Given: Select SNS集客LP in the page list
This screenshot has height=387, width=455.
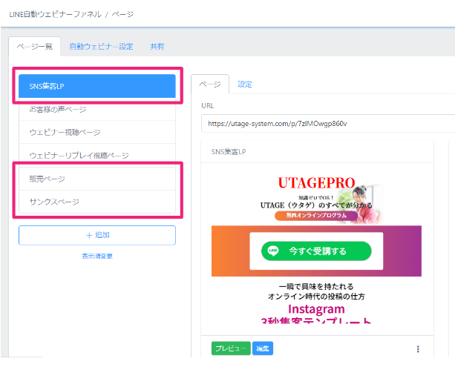Looking at the screenshot, I should pos(97,86).
